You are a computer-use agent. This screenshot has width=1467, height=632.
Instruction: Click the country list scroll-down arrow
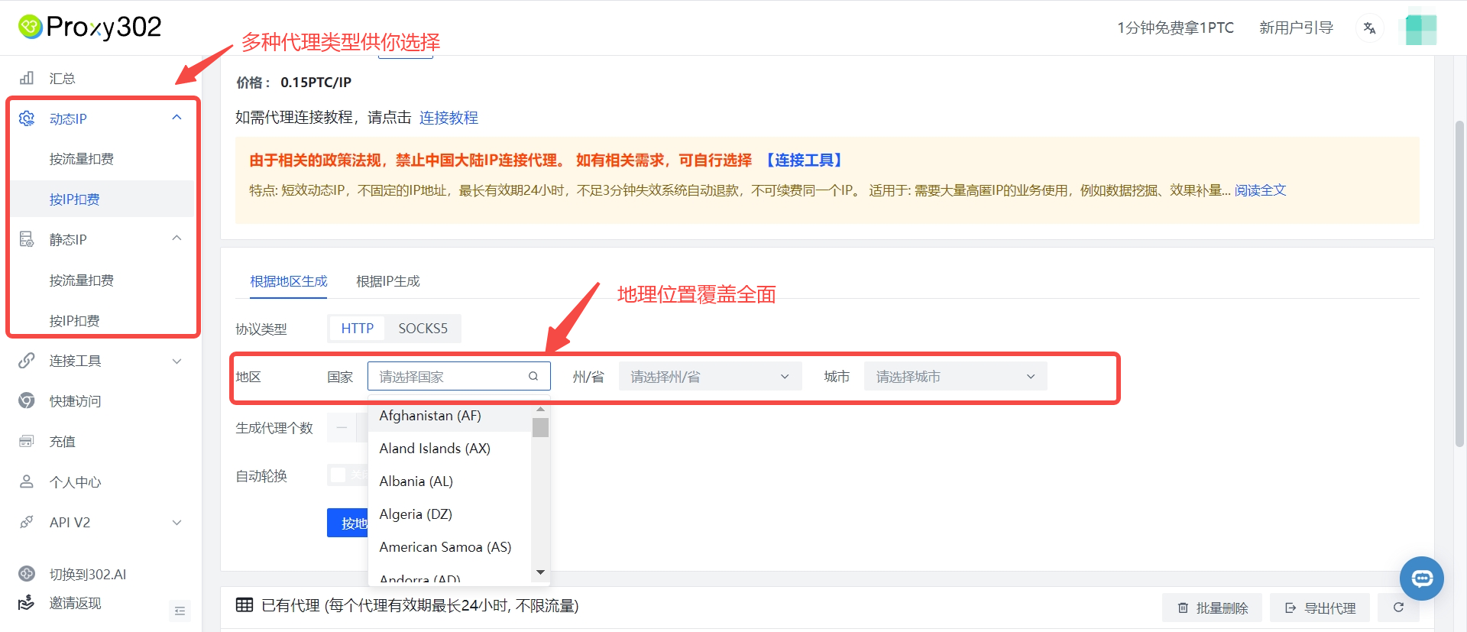pos(540,572)
